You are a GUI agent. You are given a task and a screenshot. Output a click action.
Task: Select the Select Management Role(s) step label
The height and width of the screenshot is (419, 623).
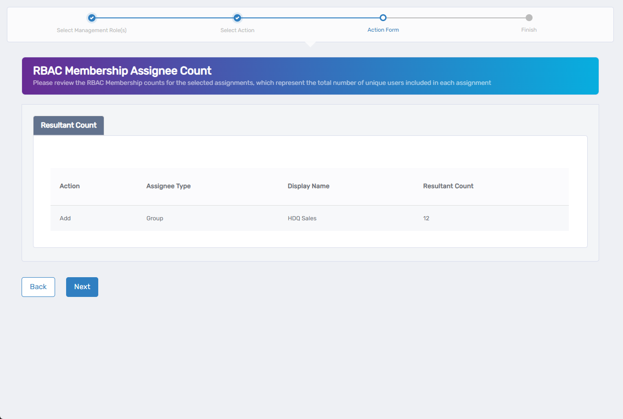[91, 29]
